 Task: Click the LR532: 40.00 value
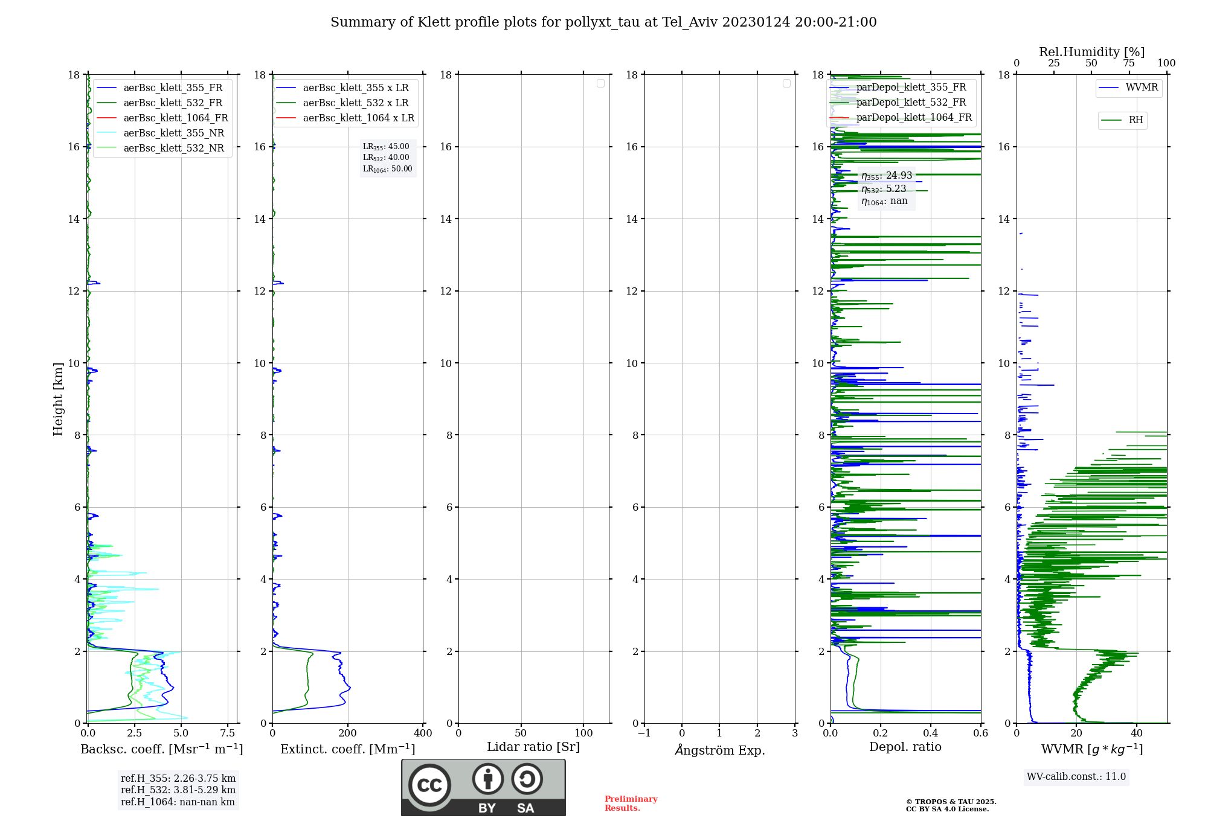click(386, 158)
